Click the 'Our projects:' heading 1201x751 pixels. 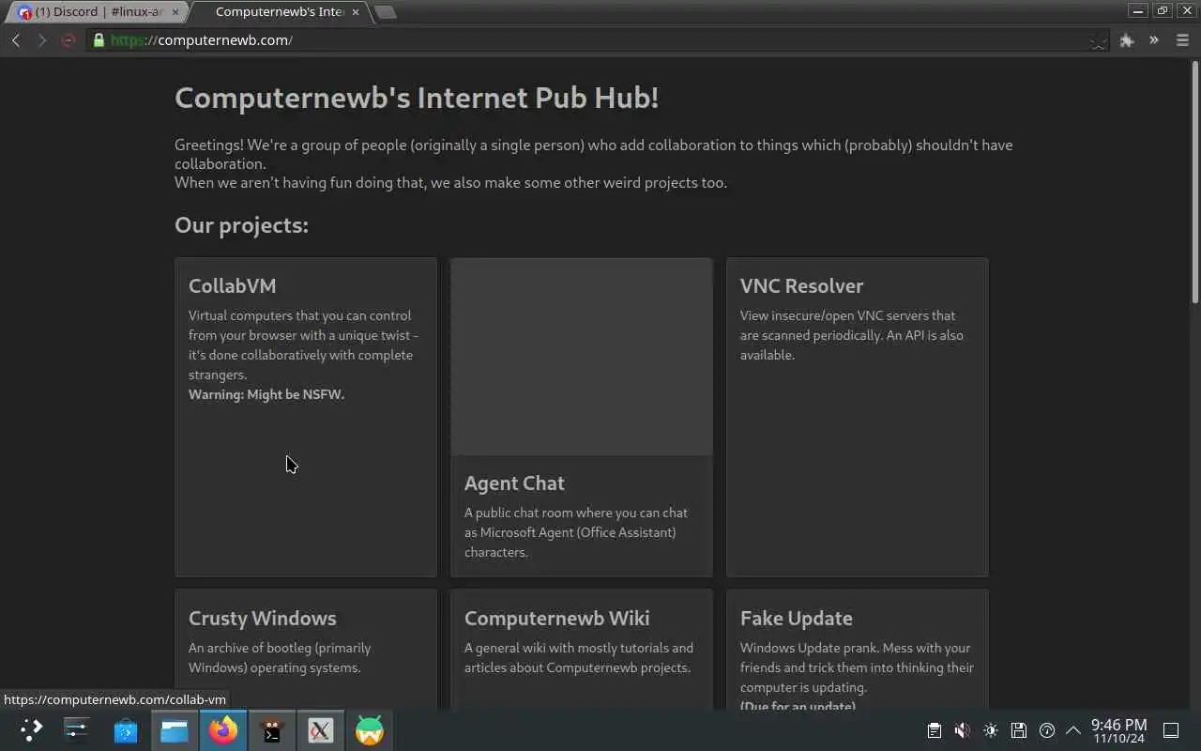point(241,225)
